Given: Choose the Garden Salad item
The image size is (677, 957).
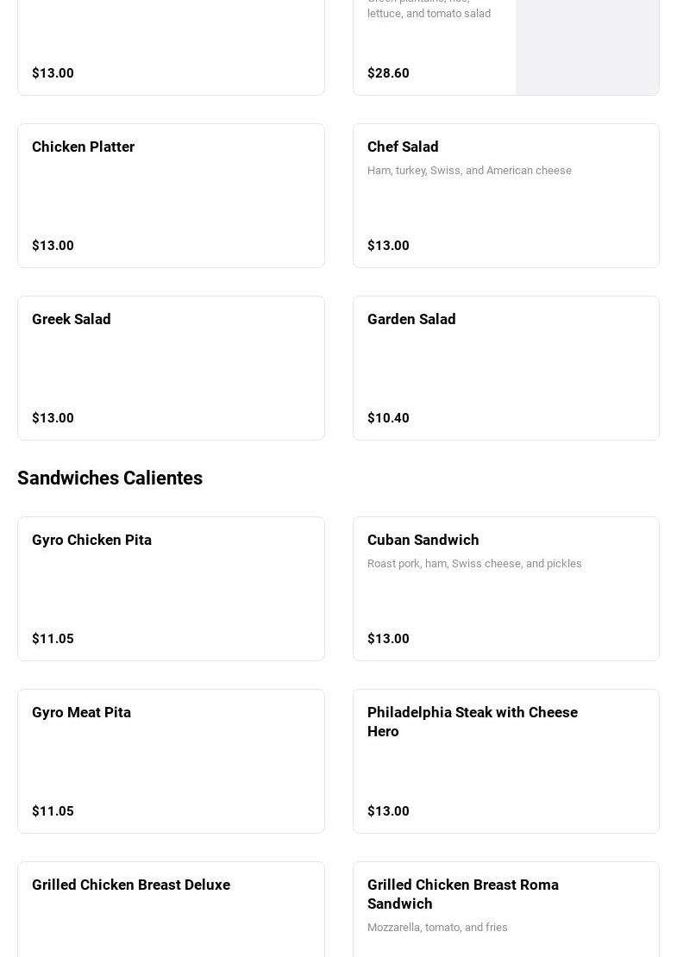Looking at the screenshot, I should [x=505, y=367].
